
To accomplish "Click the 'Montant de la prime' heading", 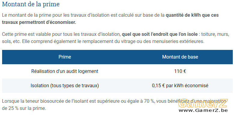I will click(x=31, y=4).
